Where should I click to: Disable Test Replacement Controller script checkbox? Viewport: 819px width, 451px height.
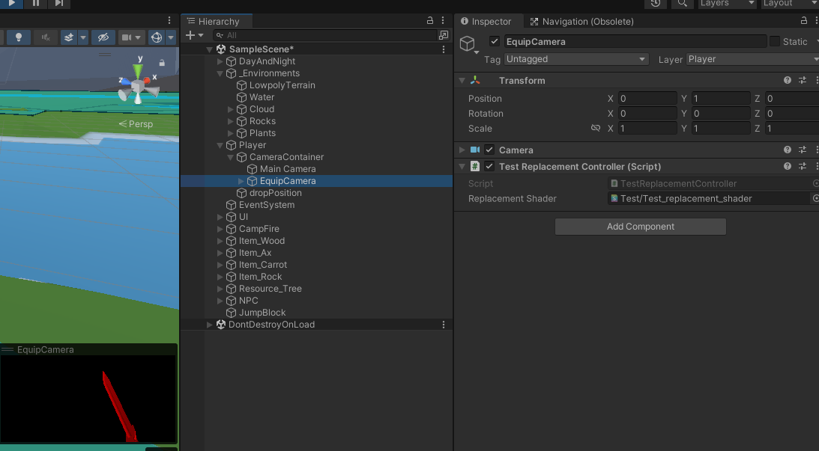point(489,166)
